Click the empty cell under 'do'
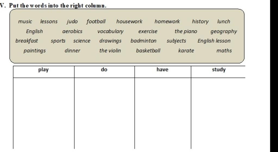This screenshot has width=278, height=152. click(105, 113)
